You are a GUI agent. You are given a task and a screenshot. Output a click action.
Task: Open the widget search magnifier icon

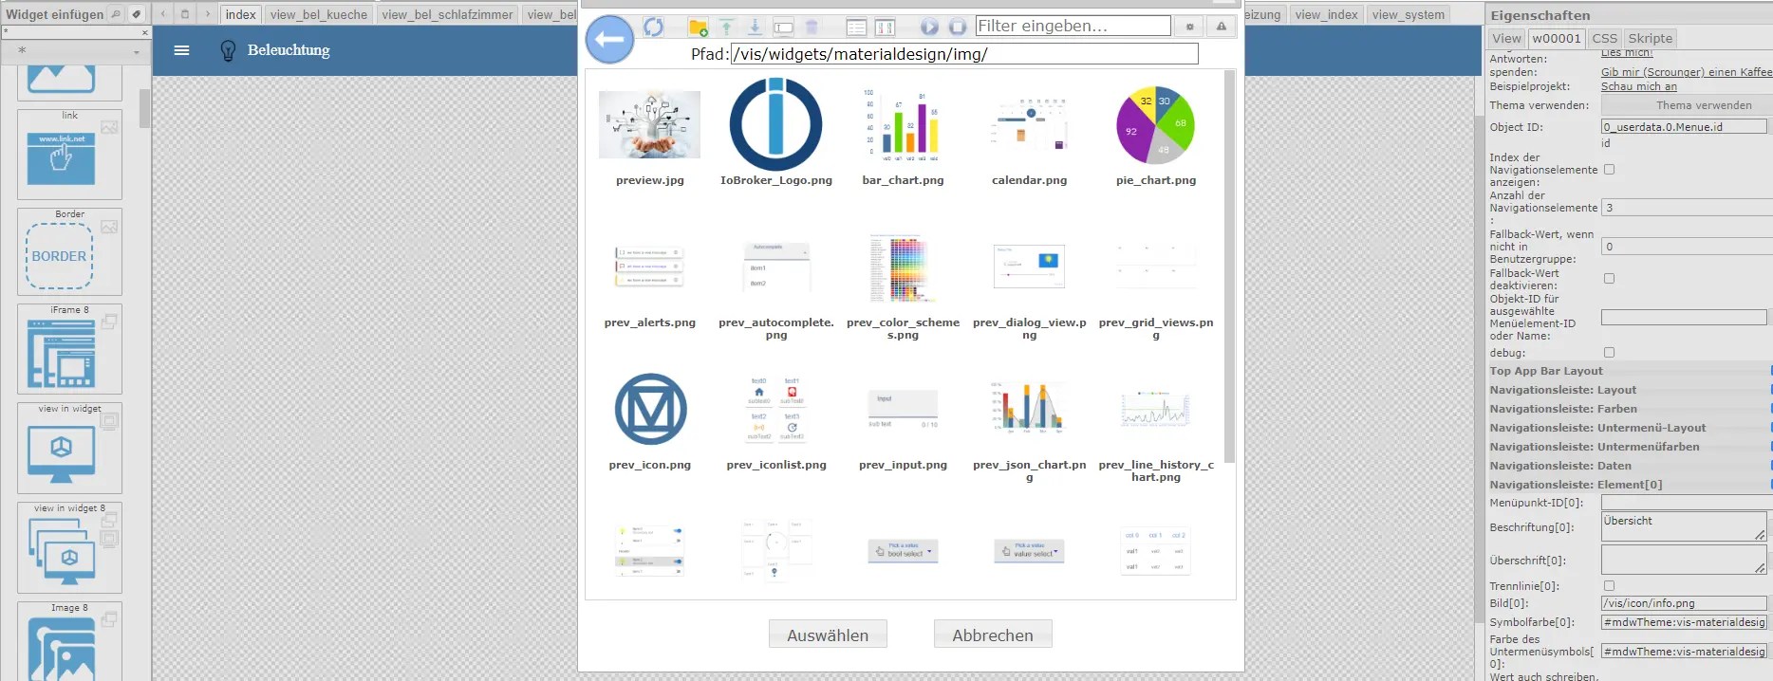point(116,14)
